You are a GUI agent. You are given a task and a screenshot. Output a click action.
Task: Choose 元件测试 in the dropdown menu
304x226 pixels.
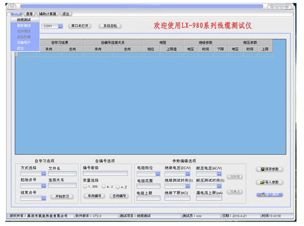[x=25, y=31]
